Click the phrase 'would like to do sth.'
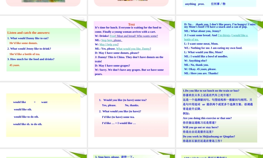 pyautogui.click(x=26, y=117)
